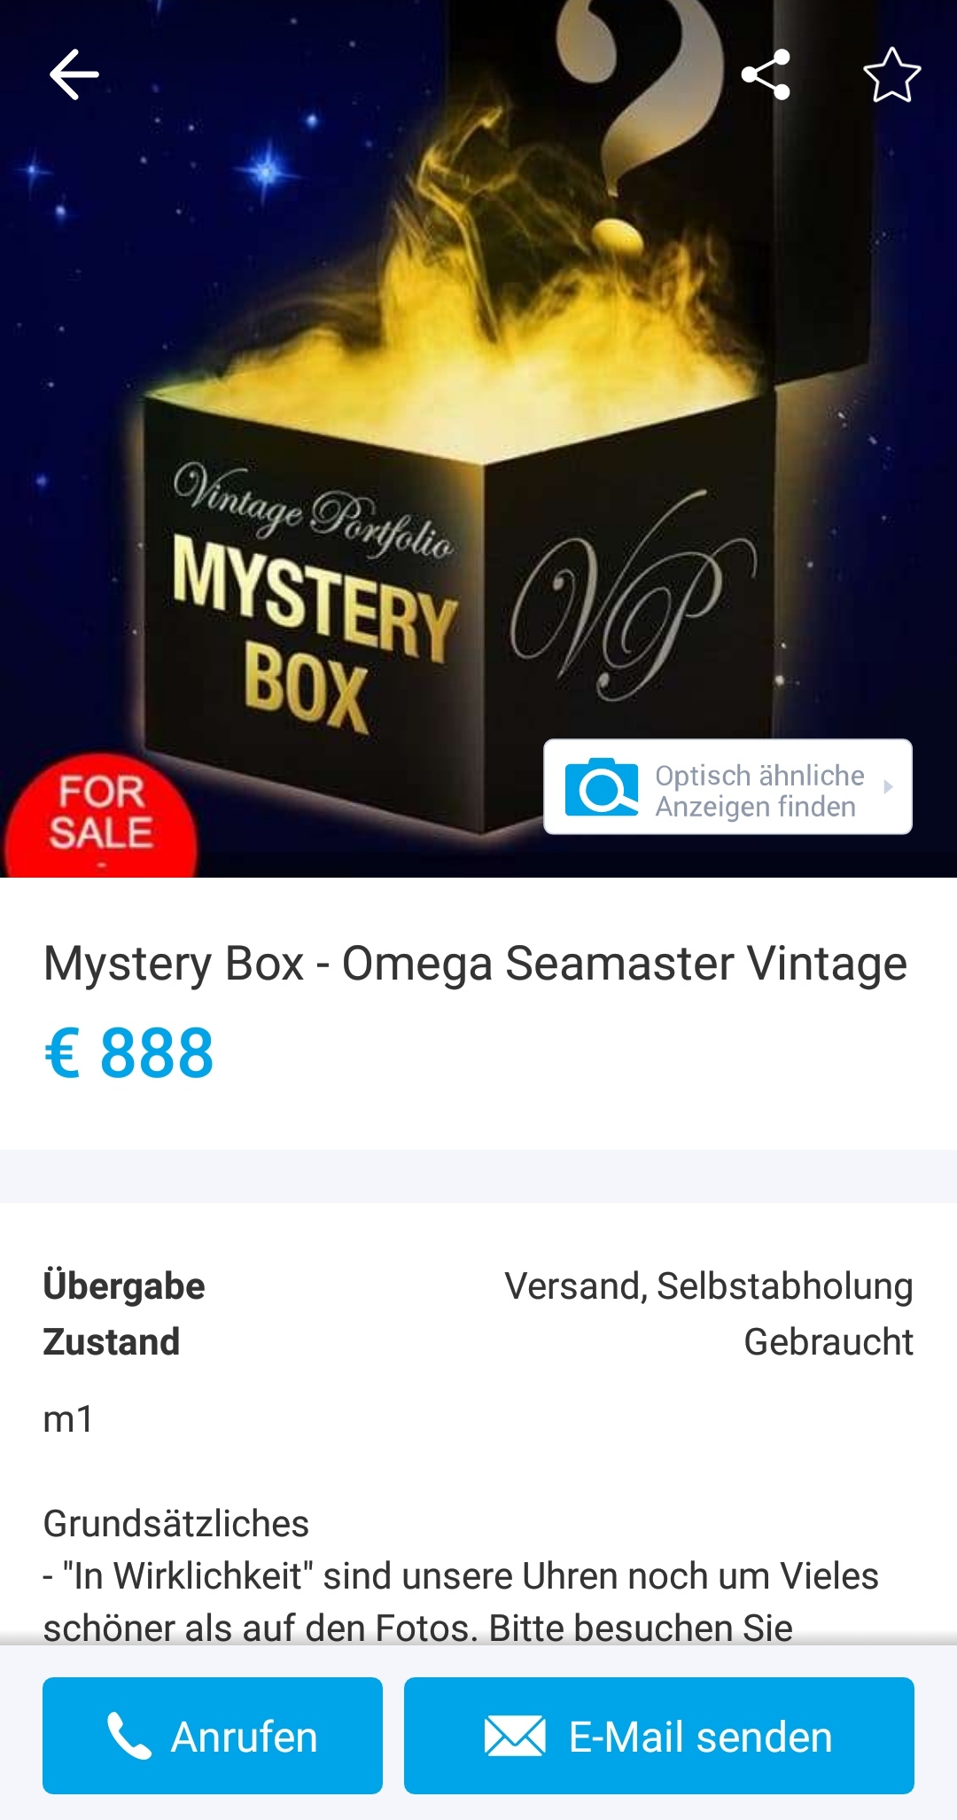
Task: Click the Zustand 'Gebraucht' value
Action: coord(829,1342)
